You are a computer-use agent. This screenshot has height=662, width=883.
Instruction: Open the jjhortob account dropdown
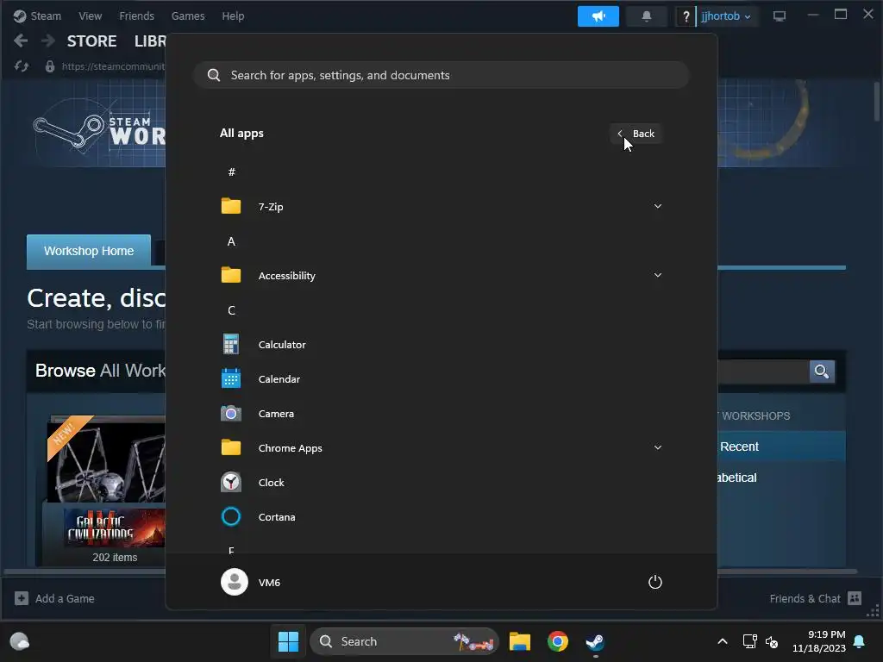click(726, 16)
